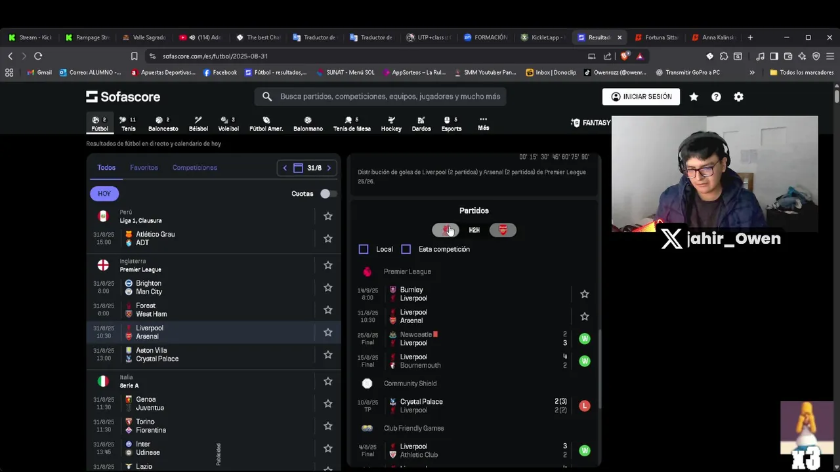840x472 pixels.
Task: Open favorites star in Sofascore header
Action: point(694,96)
